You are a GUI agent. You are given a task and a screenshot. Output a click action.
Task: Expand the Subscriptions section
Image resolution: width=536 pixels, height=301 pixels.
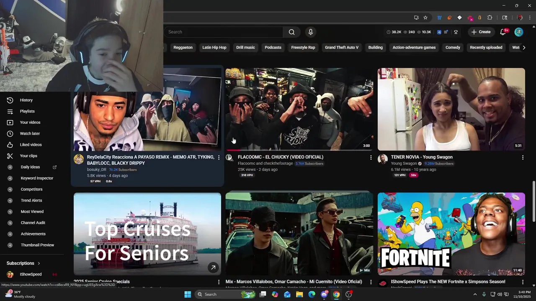(23, 263)
